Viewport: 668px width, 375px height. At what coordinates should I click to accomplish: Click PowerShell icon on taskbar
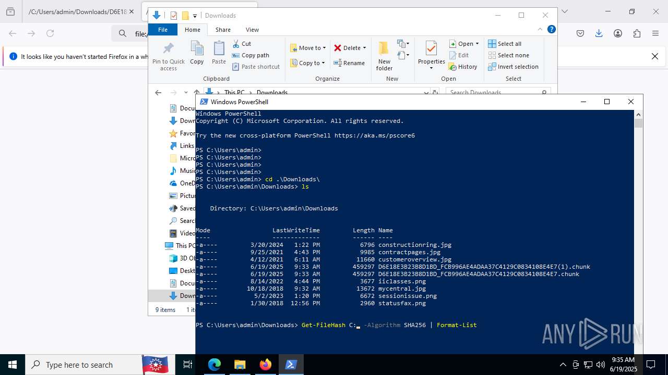pos(291,365)
